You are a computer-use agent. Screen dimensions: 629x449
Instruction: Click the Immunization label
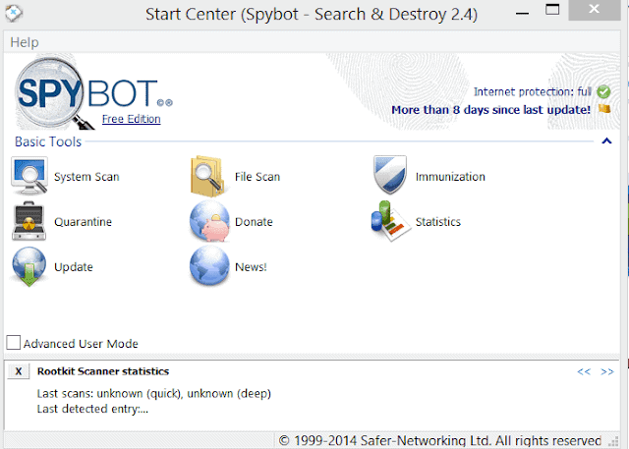point(450,177)
